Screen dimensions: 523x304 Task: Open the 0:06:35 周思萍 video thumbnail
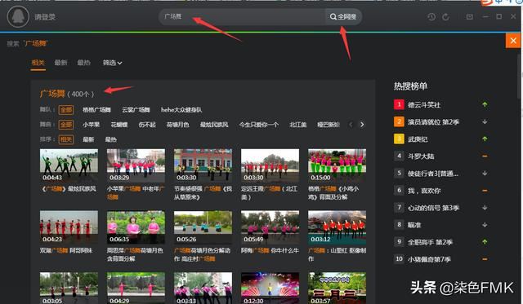click(136, 227)
